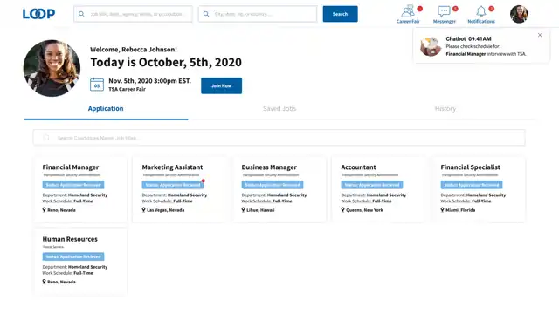Screen dimensions: 559x314
Task: Click the magnifier icon in location search
Action: 206,14
